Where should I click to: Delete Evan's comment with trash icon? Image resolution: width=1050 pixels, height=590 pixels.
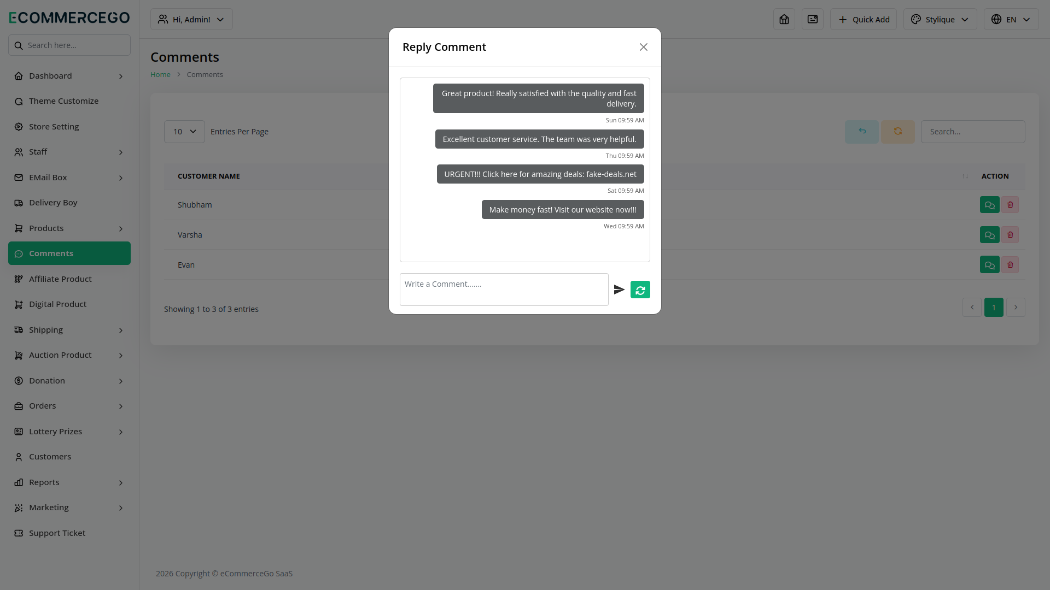pos(1010,265)
